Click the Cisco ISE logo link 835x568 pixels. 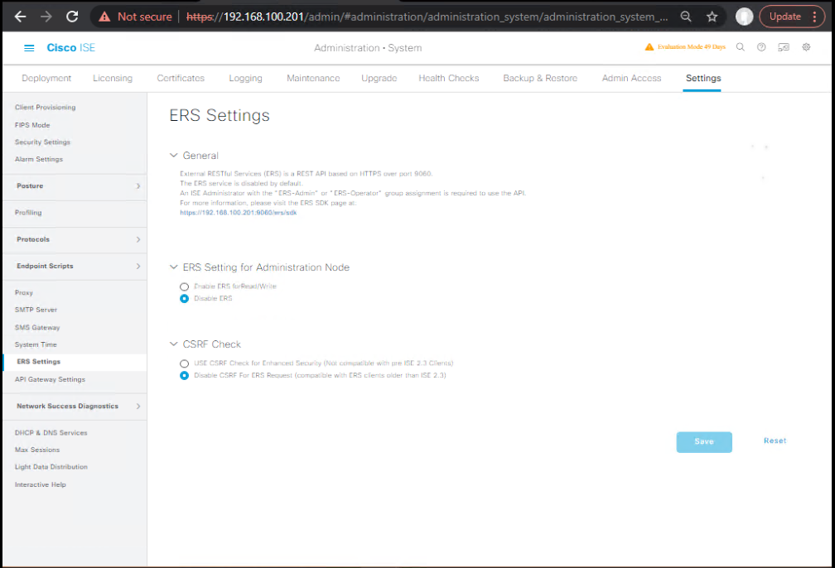tap(71, 48)
